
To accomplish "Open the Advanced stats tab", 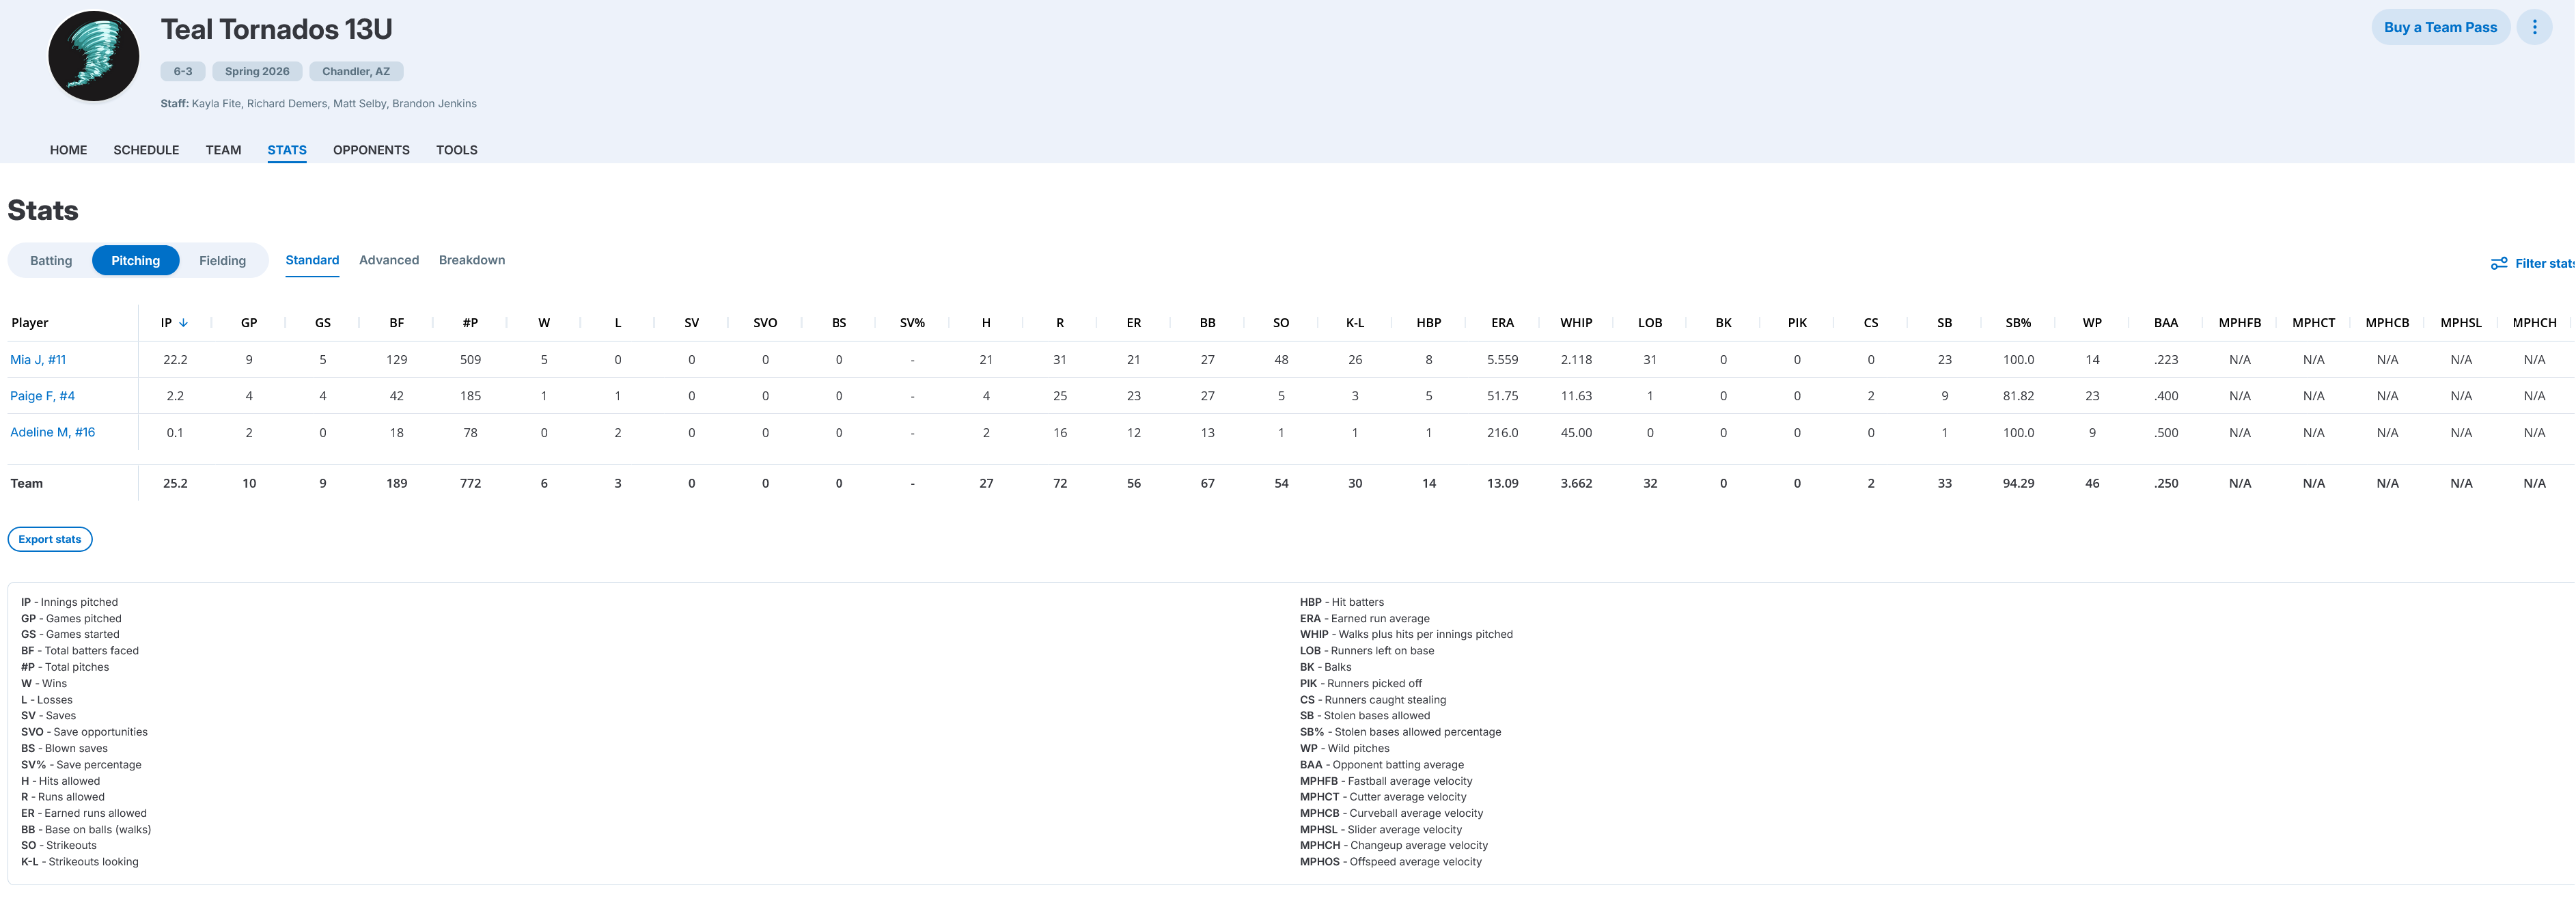I will coord(388,260).
